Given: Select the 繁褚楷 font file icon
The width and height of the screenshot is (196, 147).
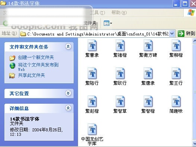Looking at the screenshot, I should point(120,46).
